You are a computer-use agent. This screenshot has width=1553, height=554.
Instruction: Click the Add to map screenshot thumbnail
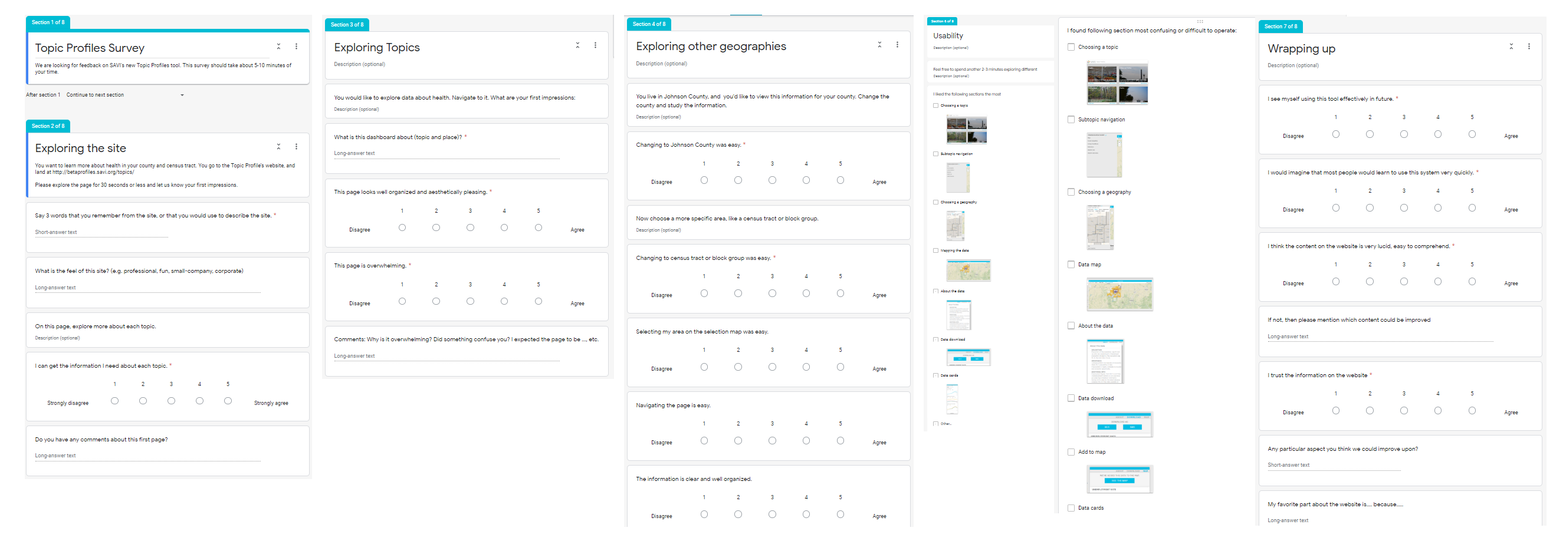click(1119, 479)
